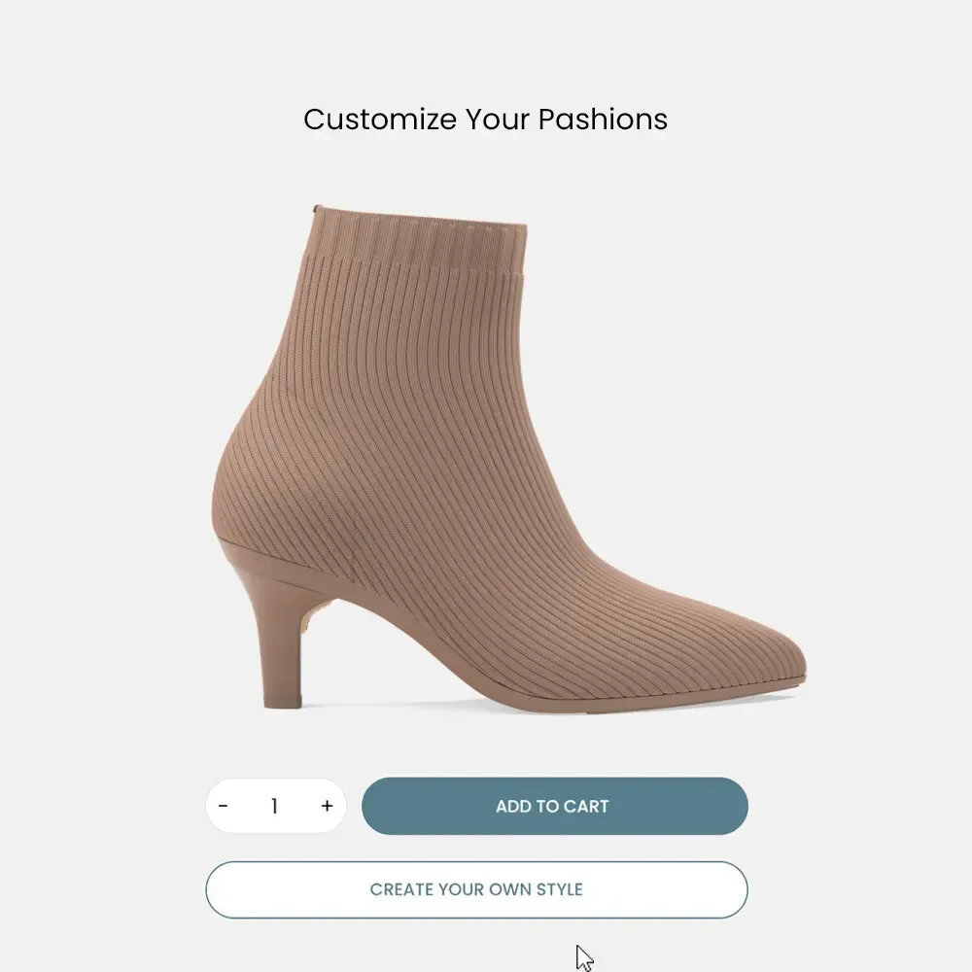
Task: Click the heel tip touching the ground
Action: [x=283, y=703]
